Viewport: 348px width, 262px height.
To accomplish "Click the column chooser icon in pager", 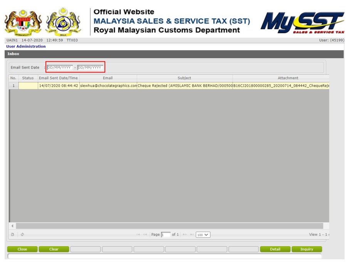I will pos(12,234).
